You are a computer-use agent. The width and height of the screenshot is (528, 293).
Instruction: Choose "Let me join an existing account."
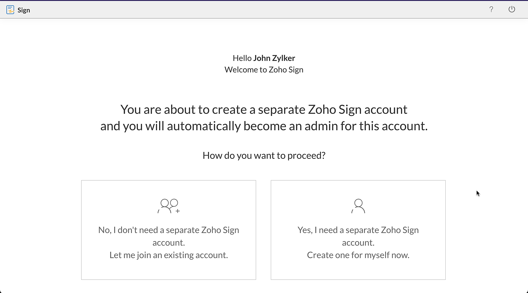[x=168, y=255]
